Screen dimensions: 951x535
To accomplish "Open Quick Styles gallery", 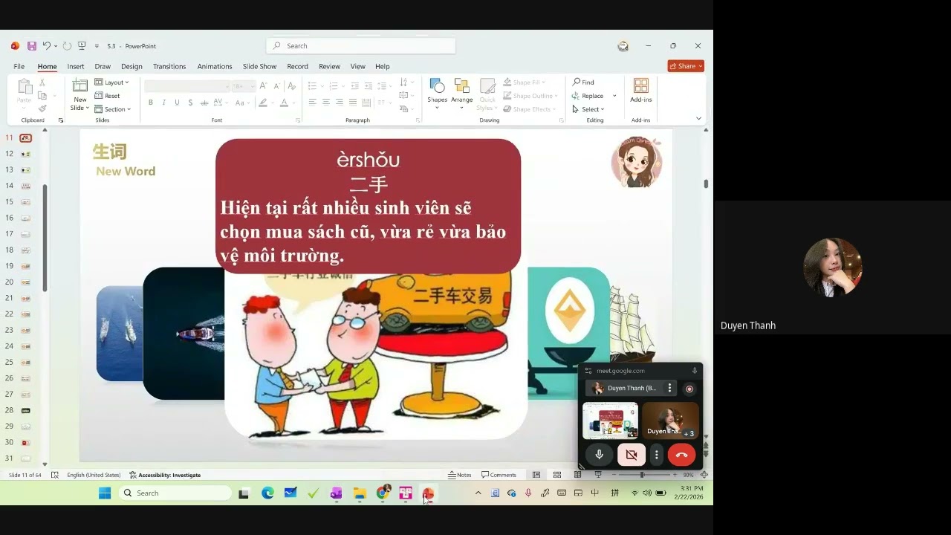I will click(x=487, y=94).
